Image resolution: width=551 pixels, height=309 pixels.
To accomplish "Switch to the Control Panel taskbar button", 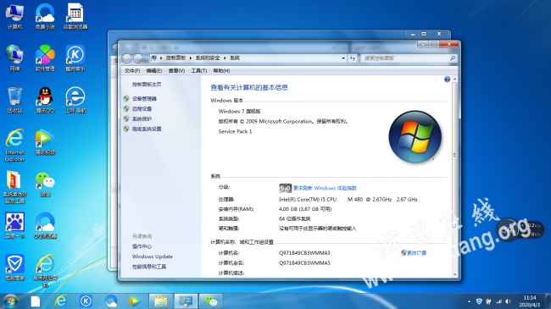I will coord(186,301).
